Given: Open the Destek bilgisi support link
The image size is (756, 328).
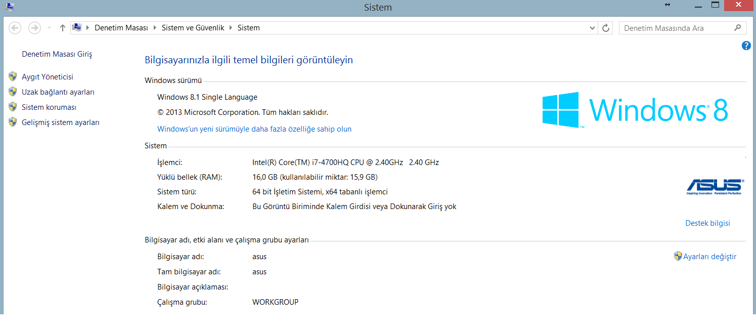Looking at the screenshot, I should click(707, 223).
